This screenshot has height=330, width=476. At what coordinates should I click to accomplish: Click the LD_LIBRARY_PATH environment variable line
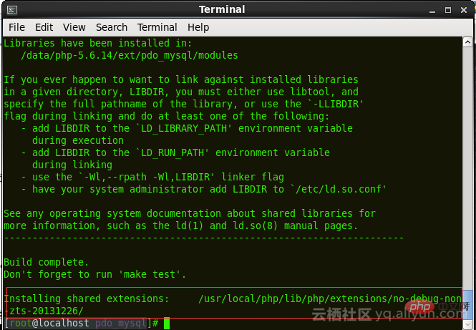(187, 128)
